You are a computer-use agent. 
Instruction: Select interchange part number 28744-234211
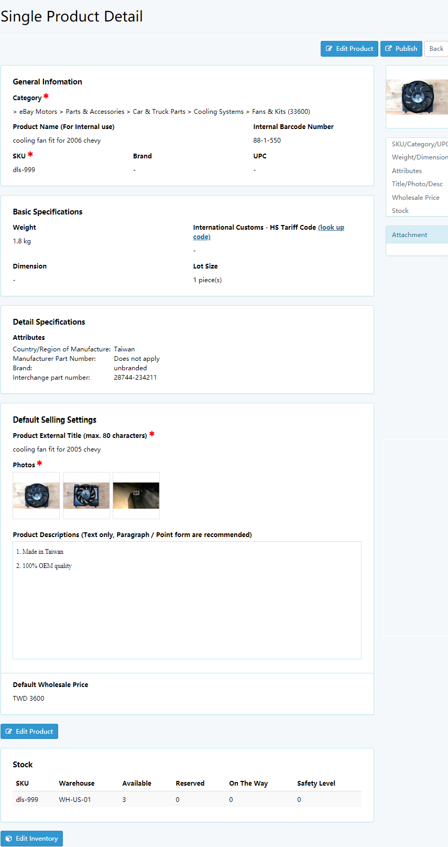[x=135, y=377]
